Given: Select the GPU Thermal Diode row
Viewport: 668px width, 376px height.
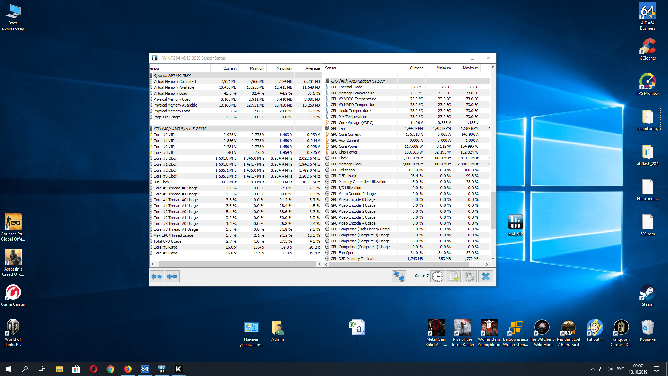Looking at the screenshot, I should coord(346,87).
